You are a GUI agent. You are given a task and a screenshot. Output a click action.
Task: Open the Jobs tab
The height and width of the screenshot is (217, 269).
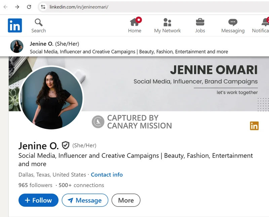[200, 26]
